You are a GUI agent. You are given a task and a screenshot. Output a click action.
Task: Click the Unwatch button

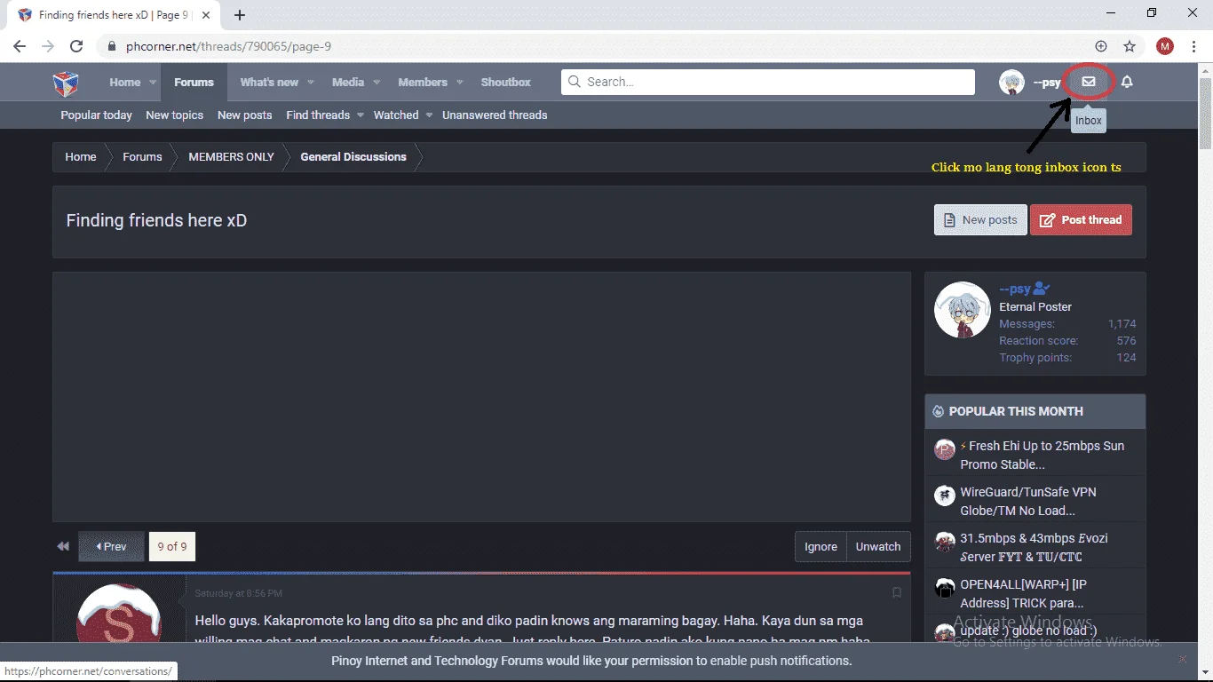point(878,547)
